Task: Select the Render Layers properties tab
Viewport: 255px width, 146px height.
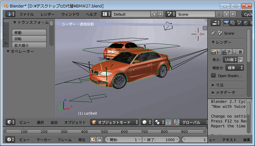Action: click(233, 23)
